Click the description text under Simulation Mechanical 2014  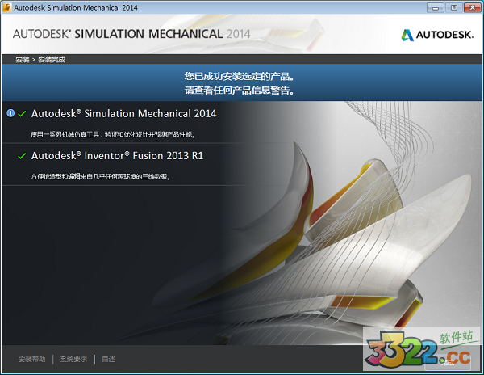pos(113,134)
